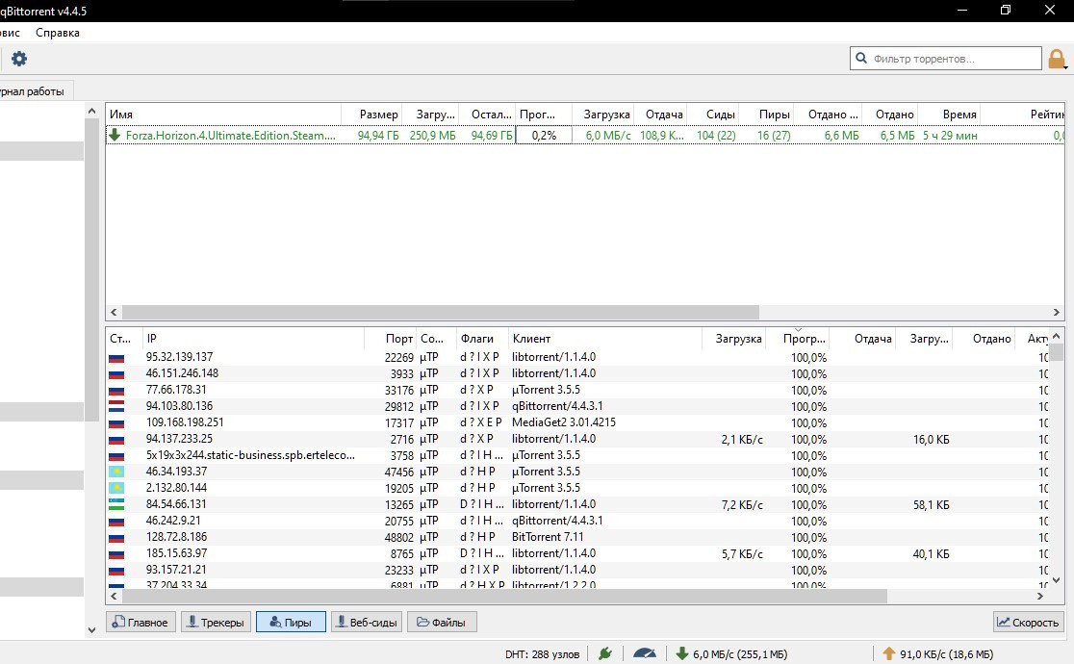Toggle the Скорость graph button

(1029, 622)
